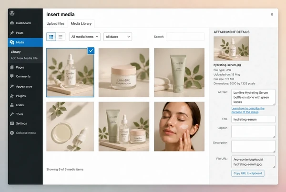Click the Settings sliders icon
286x192 pixels.
[12, 123]
